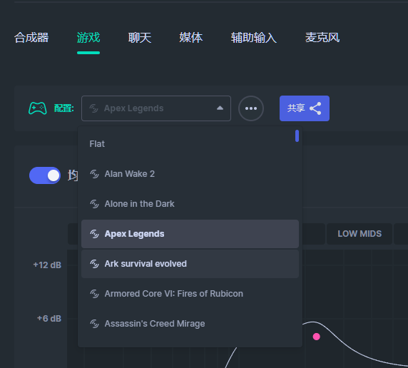This screenshot has width=408, height=368.
Task: Click the 共享 share button
Action: tap(305, 108)
